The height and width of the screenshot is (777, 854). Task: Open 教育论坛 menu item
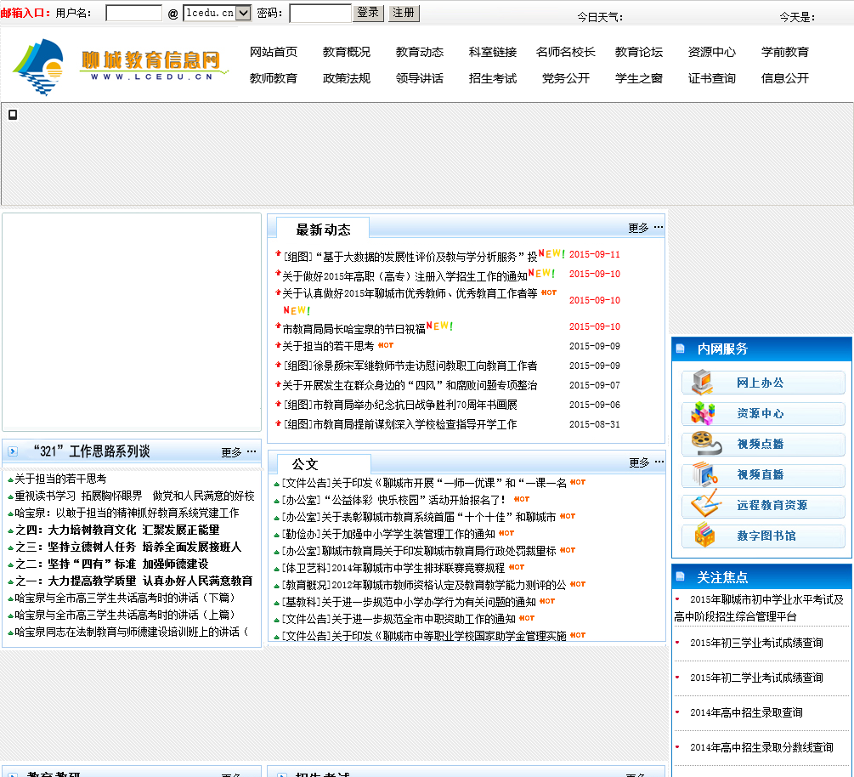pyautogui.click(x=639, y=52)
